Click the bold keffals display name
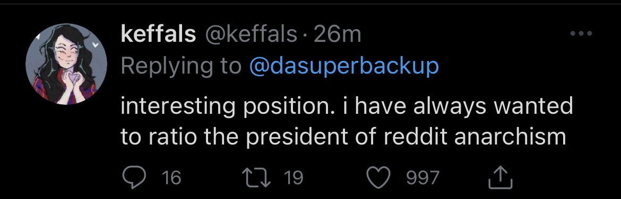 coord(158,35)
